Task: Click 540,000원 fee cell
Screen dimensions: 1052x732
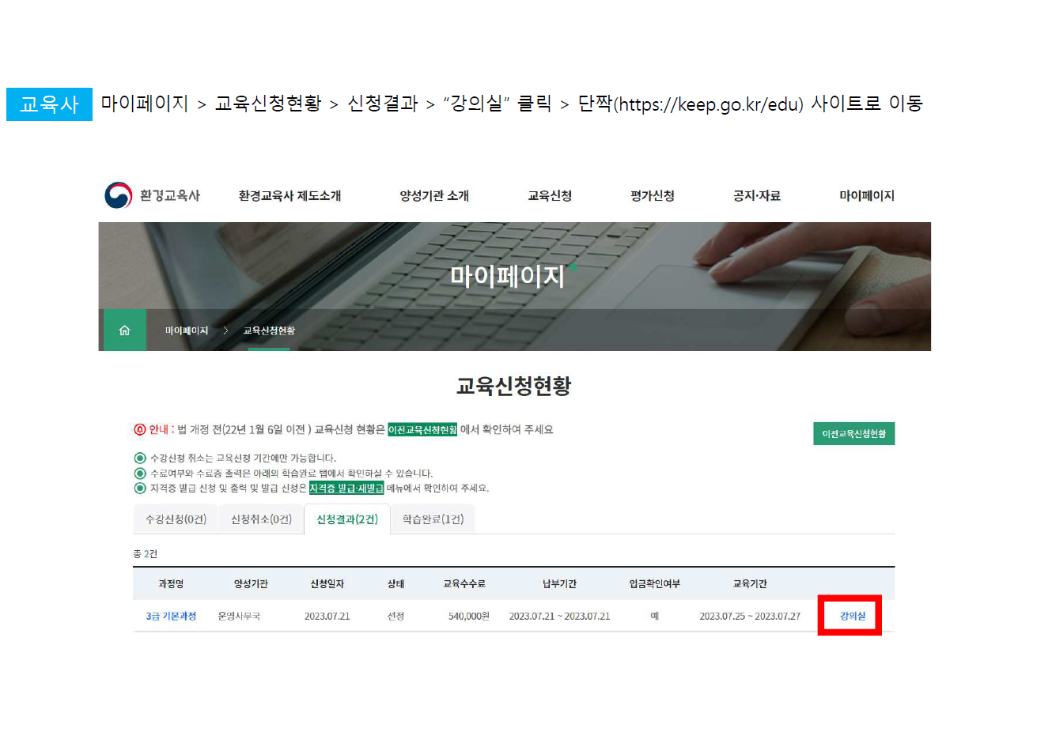Action: (x=469, y=616)
